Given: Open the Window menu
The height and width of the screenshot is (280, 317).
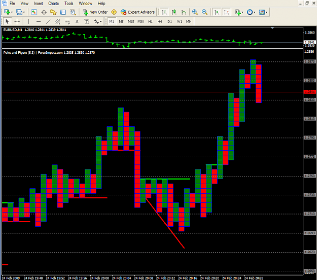Looking at the screenshot, I should (x=86, y=4).
